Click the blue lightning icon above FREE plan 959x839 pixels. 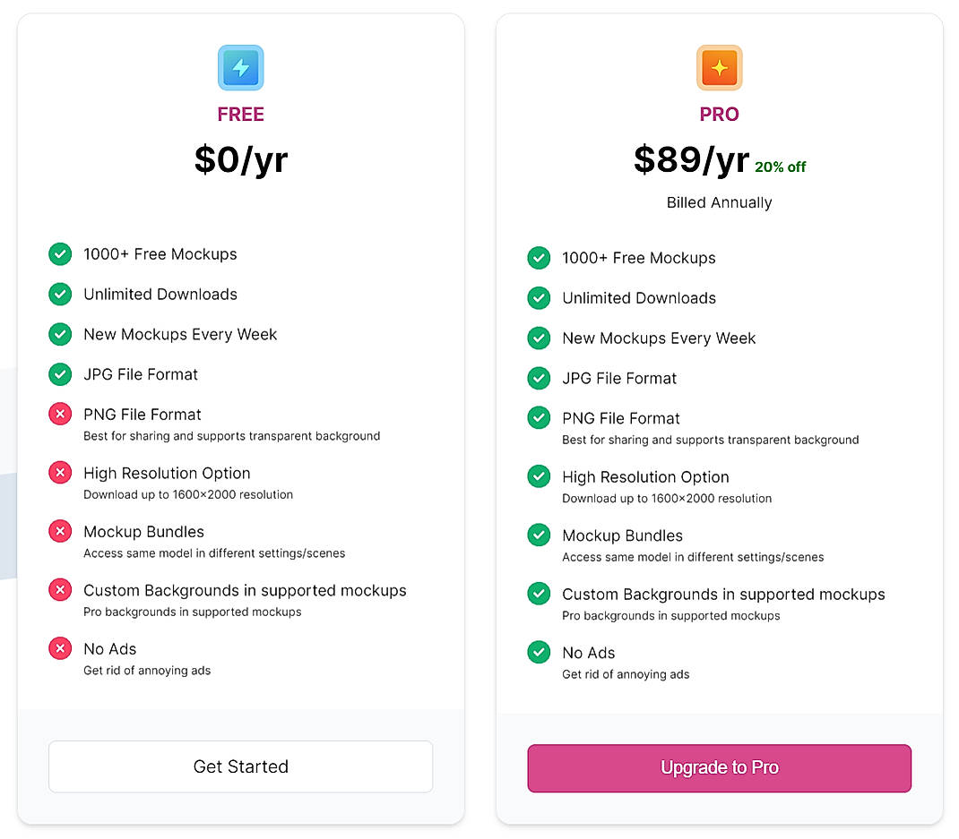pos(240,67)
